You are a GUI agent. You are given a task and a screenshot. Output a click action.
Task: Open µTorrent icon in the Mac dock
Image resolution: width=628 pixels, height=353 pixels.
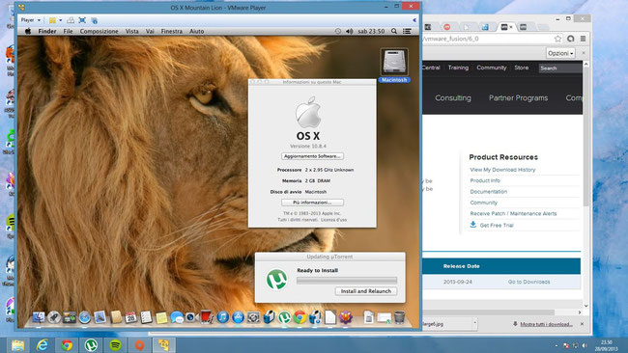(x=284, y=317)
